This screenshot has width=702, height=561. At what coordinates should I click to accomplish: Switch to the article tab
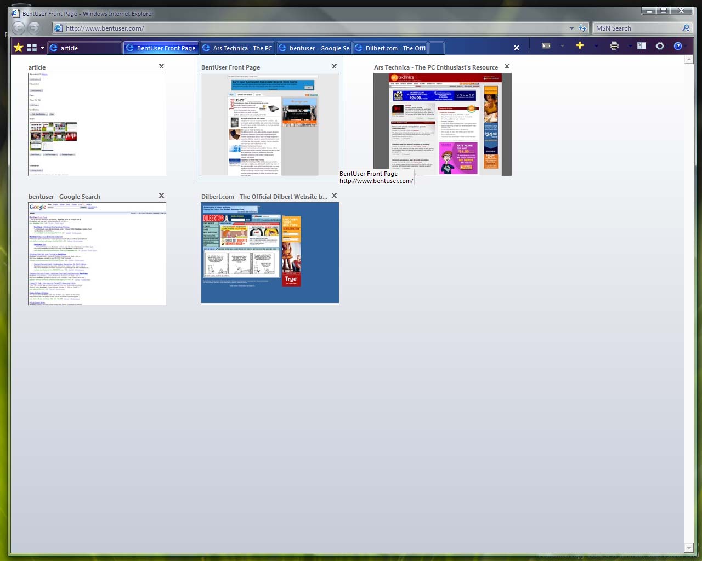click(x=85, y=48)
